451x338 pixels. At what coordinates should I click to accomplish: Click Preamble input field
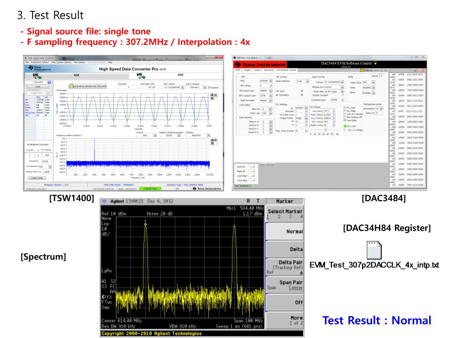129,88
